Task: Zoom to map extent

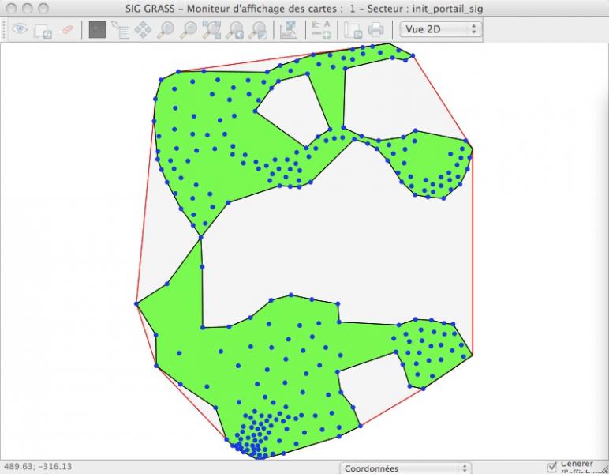Action: [x=211, y=30]
